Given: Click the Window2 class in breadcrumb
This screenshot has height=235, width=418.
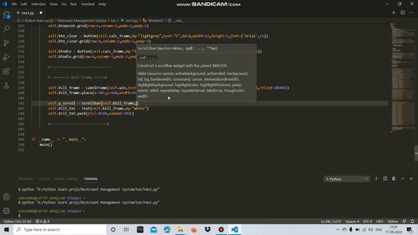Looking at the screenshot, I should (x=155, y=20).
